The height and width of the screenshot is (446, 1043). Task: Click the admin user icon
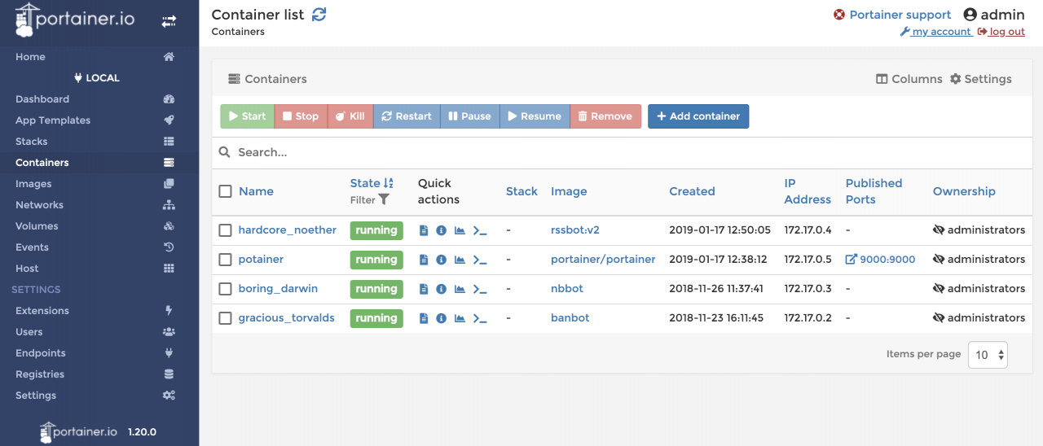[x=970, y=15]
